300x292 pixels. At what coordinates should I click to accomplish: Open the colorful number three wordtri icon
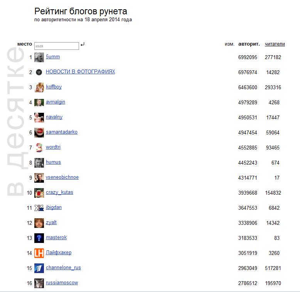point(39,148)
